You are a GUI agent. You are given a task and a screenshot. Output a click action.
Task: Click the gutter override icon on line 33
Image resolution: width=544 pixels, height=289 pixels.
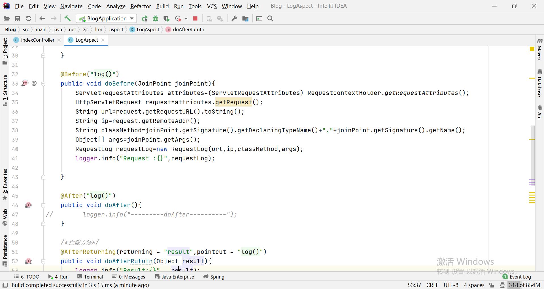25,83
